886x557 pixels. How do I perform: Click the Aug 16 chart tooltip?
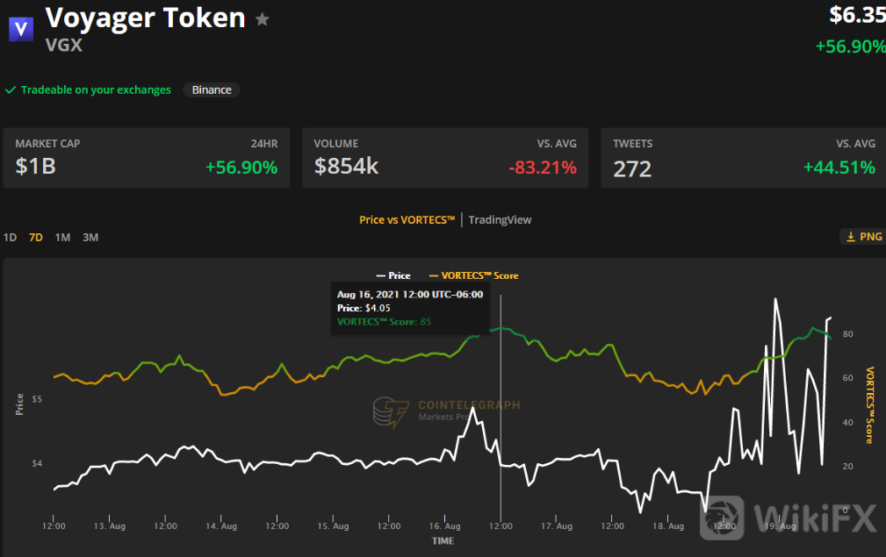(x=409, y=308)
